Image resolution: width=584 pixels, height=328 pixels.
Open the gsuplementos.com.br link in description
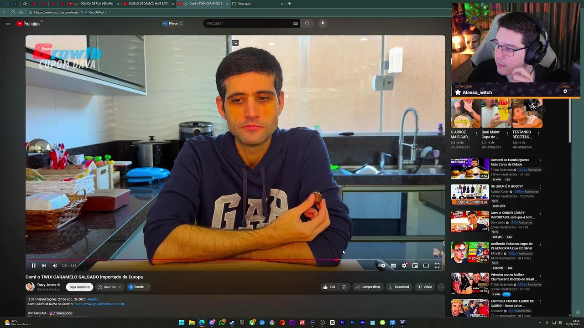tap(100, 304)
